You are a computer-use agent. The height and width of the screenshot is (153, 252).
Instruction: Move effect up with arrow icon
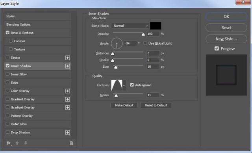click(17, 143)
